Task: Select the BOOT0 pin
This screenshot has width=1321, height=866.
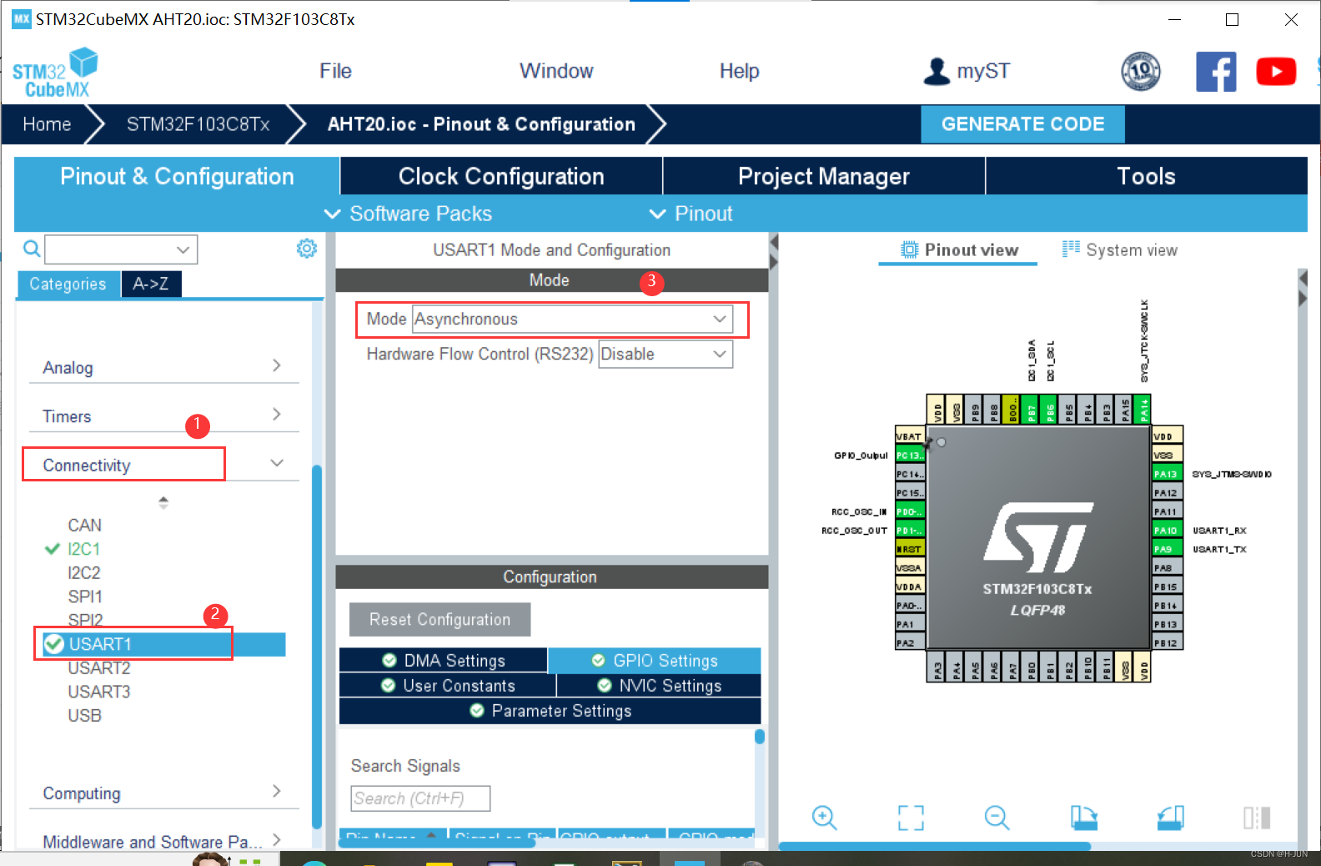Action: click(1012, 410)
